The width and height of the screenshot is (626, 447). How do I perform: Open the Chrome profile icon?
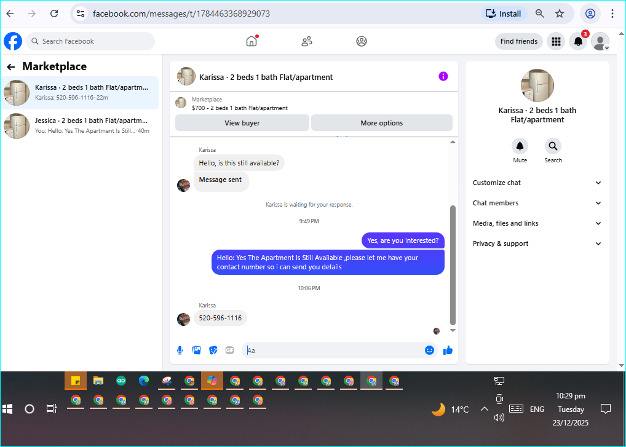(x=590, y=14)
